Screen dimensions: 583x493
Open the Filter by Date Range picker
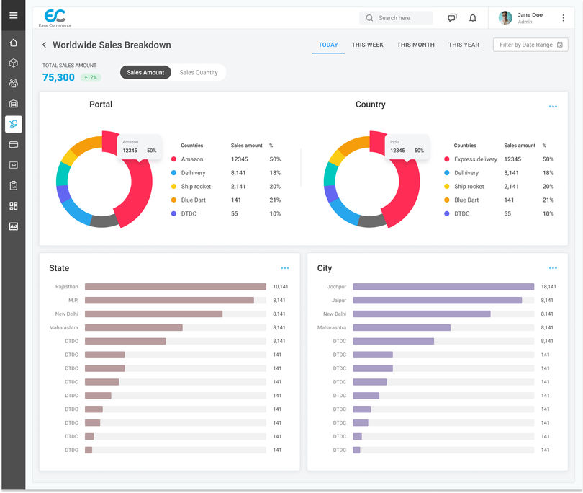[x=530, y=45]
